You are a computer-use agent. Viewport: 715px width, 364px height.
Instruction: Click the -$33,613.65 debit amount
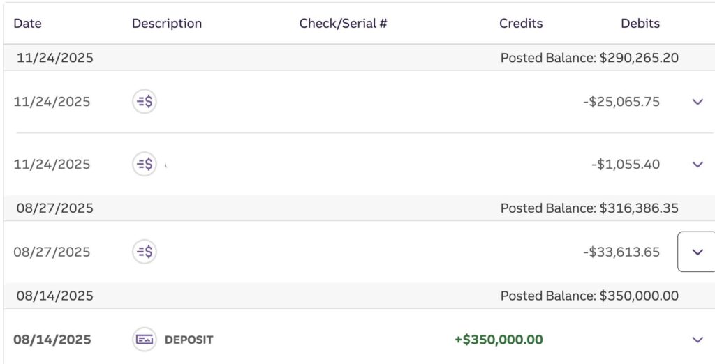621,252
